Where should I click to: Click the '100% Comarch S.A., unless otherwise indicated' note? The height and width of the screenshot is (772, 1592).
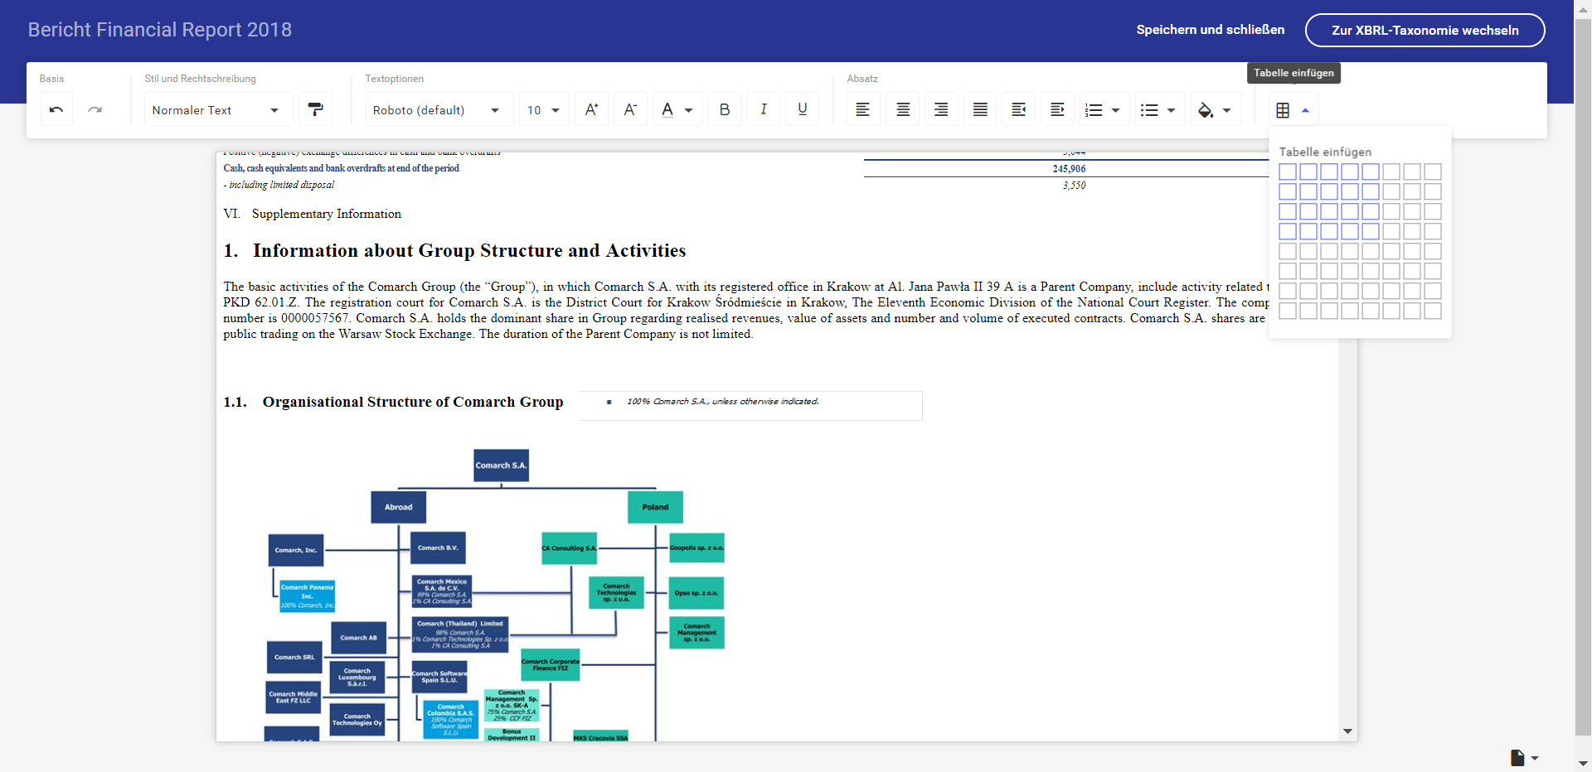(722, 402)
